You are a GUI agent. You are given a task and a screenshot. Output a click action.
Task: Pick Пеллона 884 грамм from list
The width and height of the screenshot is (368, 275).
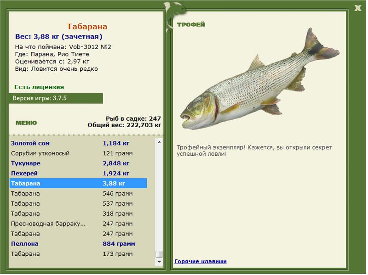(78, 244)
